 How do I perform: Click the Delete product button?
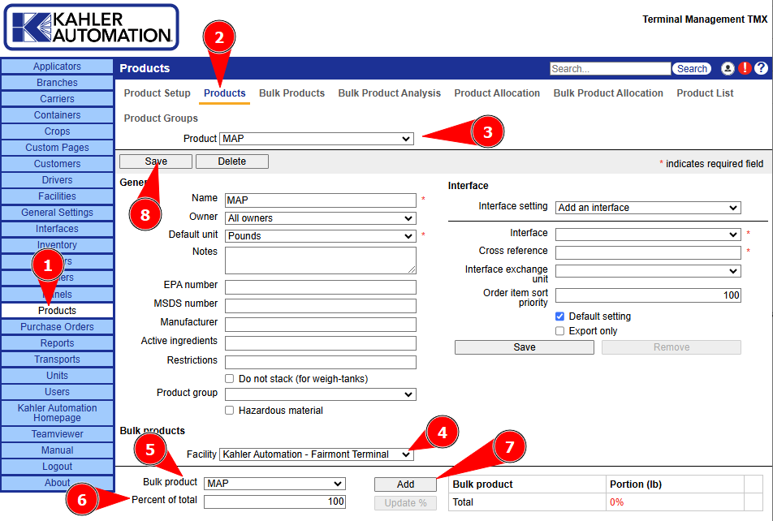click(x=232, y=161)
